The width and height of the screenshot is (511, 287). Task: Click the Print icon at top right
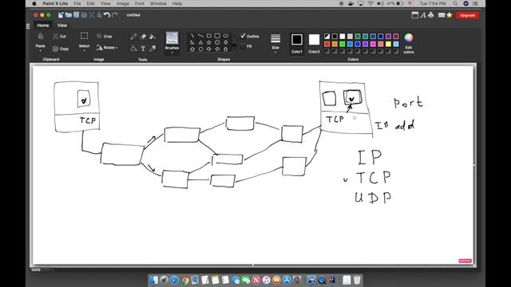(431, 15)
